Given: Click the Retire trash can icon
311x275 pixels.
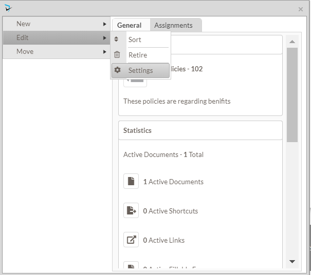Looking at the screenshot, I should coord(117,55).
